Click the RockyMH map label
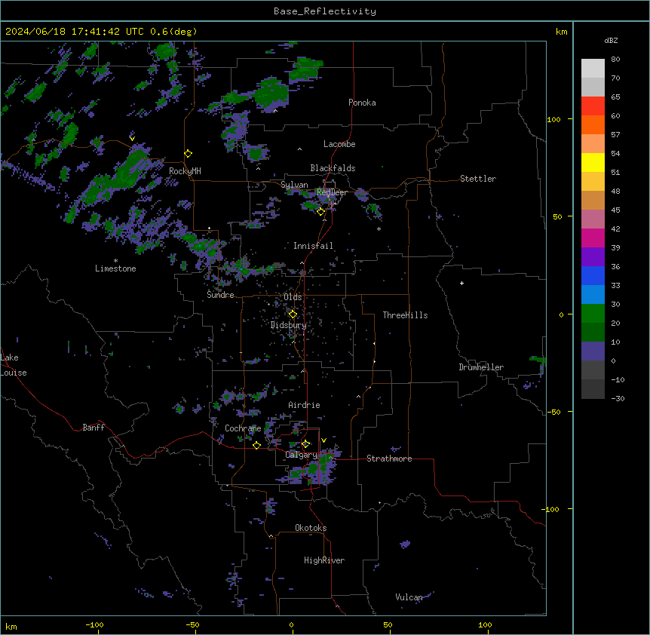The height and width of the screenshot is (635, 650). point(185,171)
